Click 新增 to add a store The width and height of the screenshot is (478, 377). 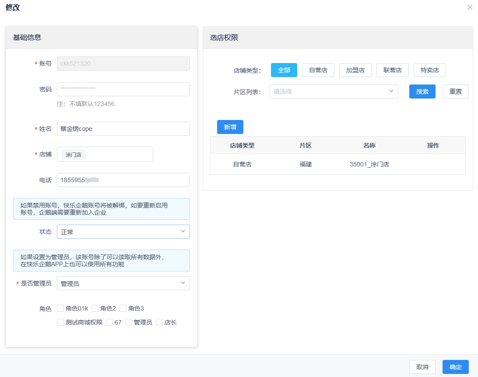(x=230, y=127)
